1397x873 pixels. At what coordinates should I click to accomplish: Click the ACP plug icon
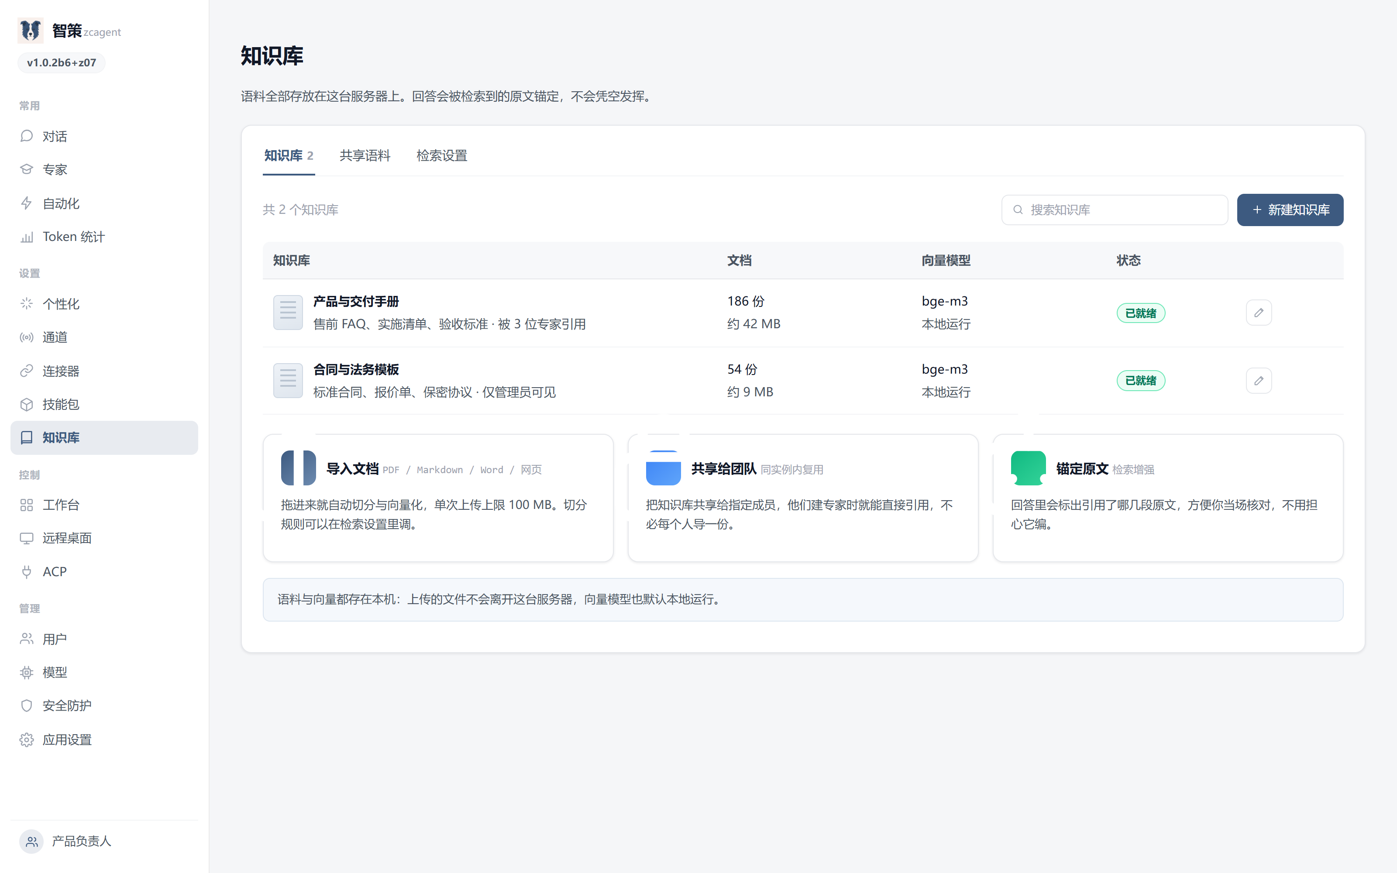pyautogui.click(x=27, y=572)
